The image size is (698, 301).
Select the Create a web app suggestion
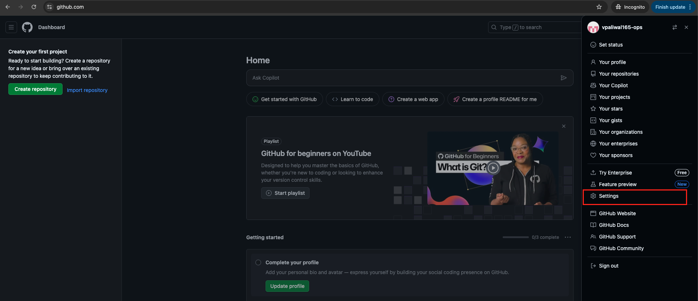point(413,99)
